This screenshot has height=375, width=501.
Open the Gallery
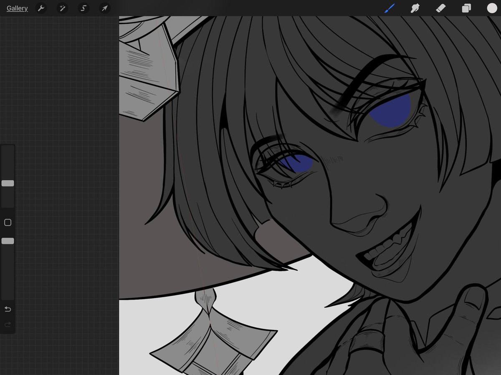click(17, 8)
